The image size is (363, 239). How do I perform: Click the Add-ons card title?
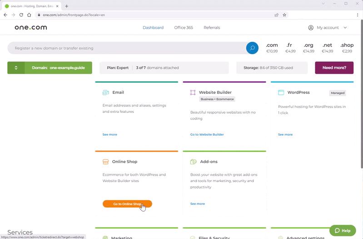[x=209, y=162]
